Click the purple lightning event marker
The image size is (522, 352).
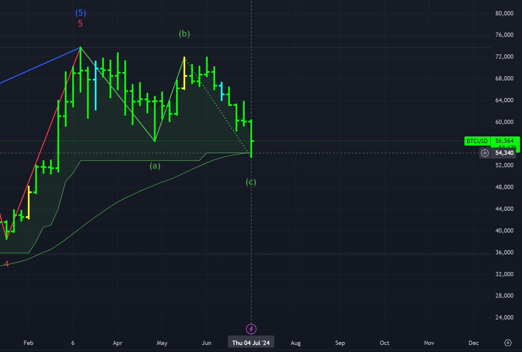click(x=251, y=329)
